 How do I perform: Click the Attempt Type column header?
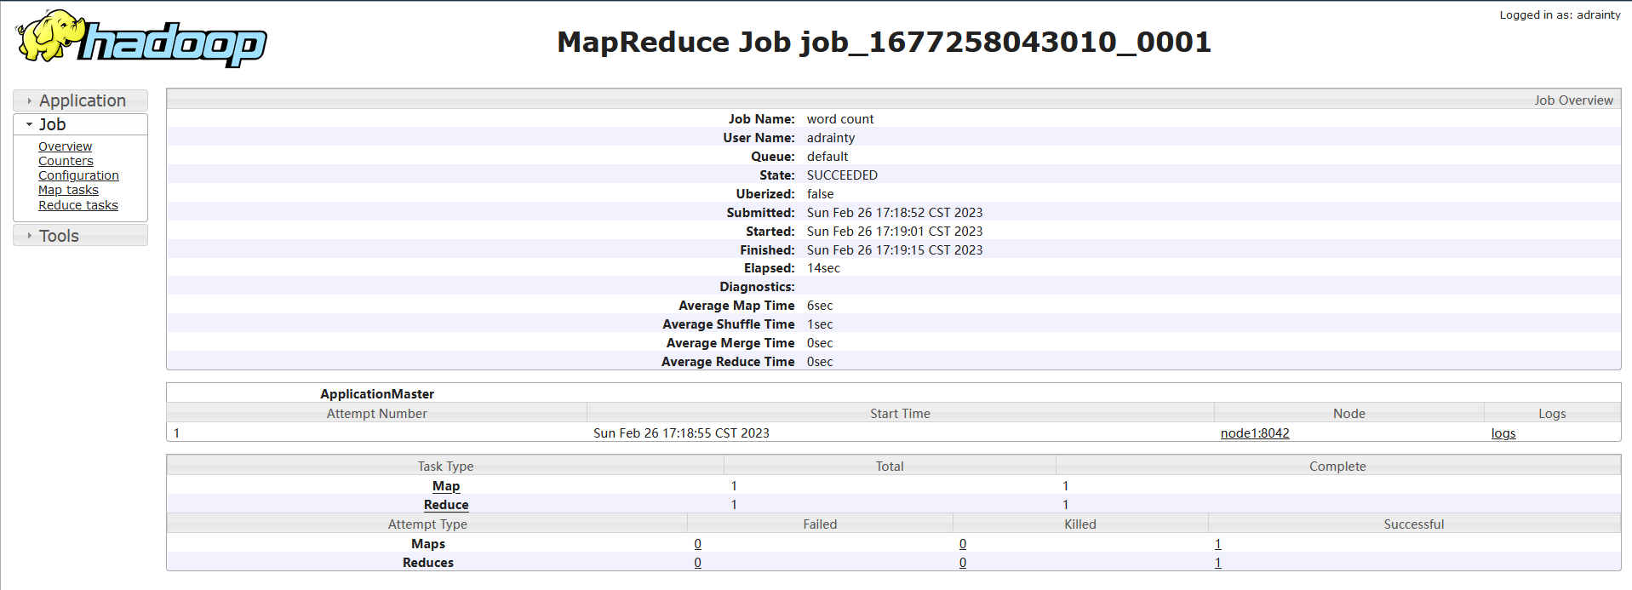[x=427, y=524]
